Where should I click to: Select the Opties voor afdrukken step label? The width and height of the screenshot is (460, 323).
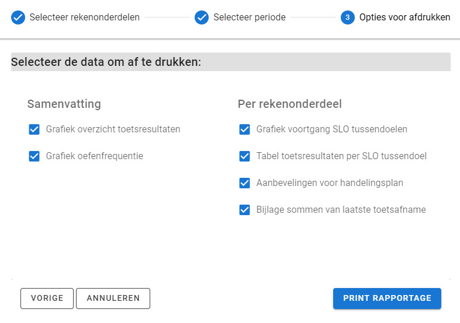[404, 17]
